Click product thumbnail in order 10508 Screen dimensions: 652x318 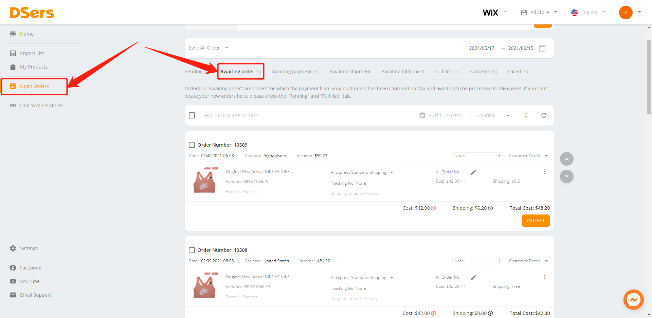click(204, 285)
